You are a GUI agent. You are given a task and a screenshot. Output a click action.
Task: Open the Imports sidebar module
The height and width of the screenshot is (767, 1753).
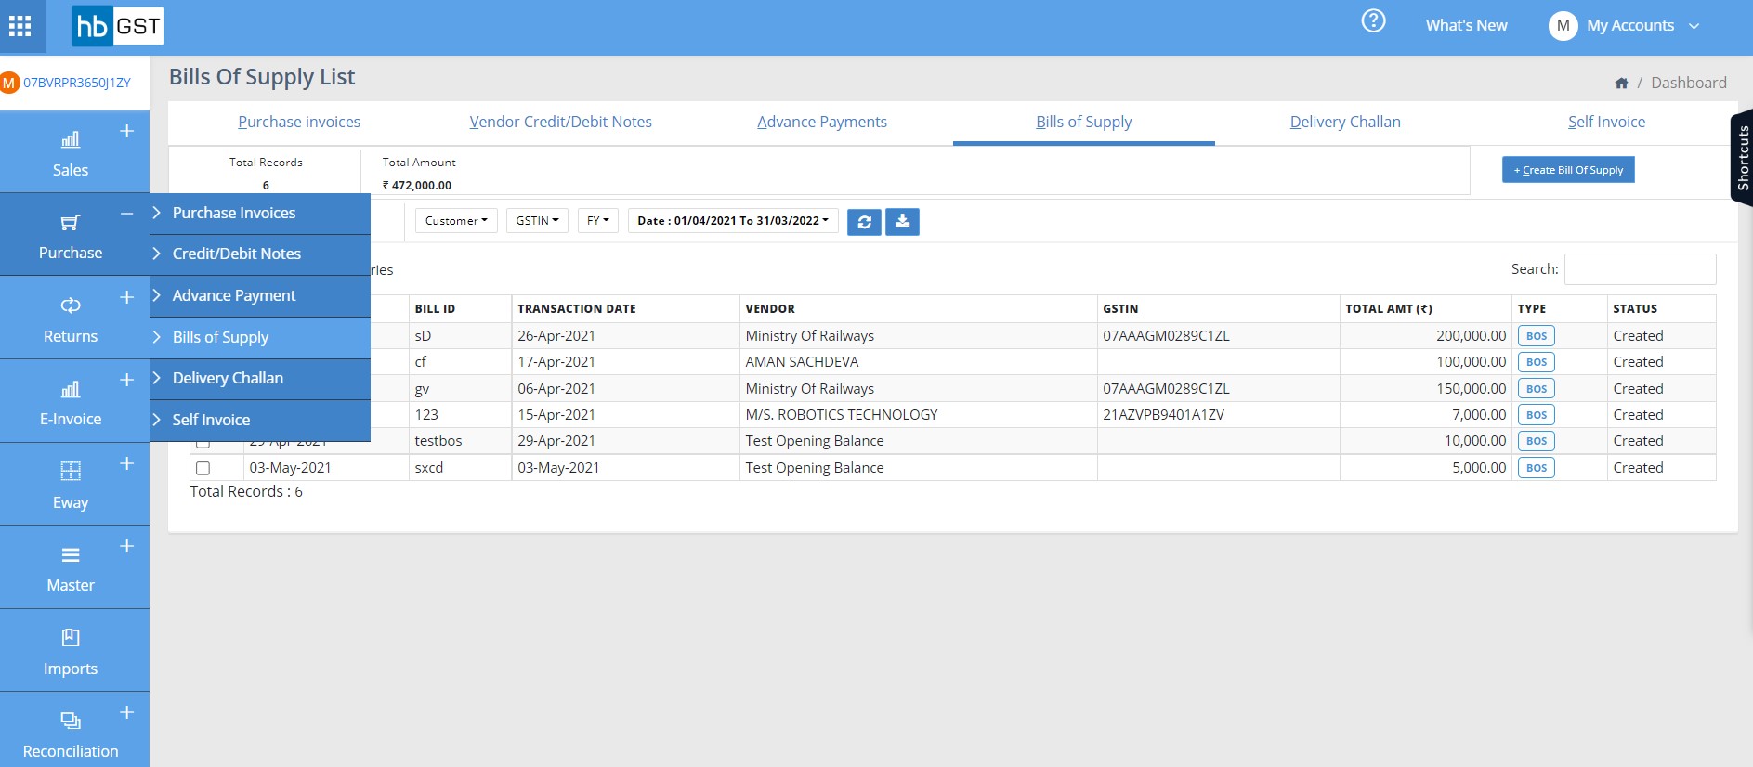[x=71, y=652]
